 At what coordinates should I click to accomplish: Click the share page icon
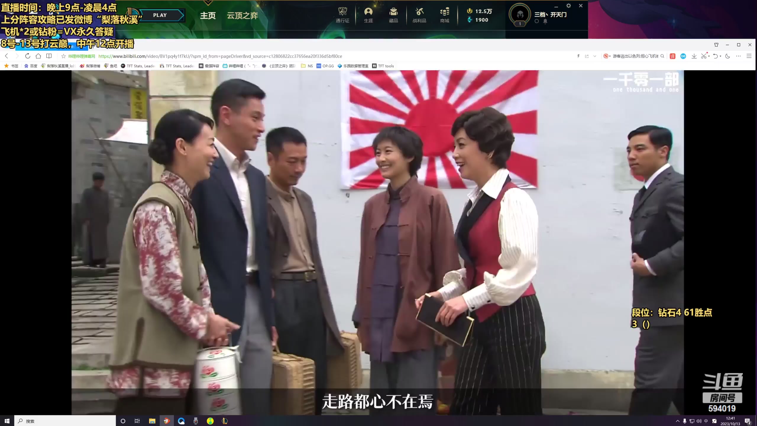[587, 56]
